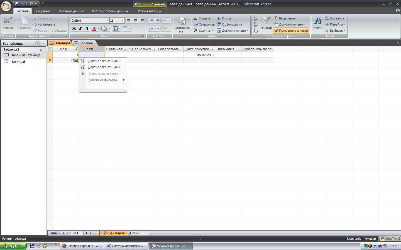Open the Фамилия column filter arrow
The width and height of the screenshot is (401, 250).
tap(239, 49)
